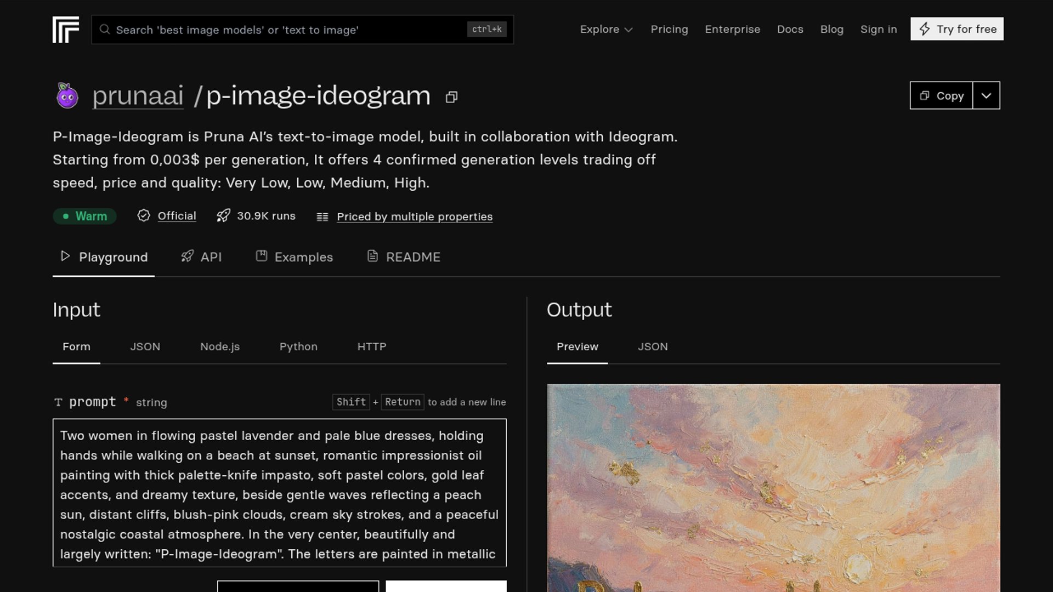The width and height of the screenshot is (1053, 592).
Task: Select the Output Preview tab
Action: tap(578, 346)
